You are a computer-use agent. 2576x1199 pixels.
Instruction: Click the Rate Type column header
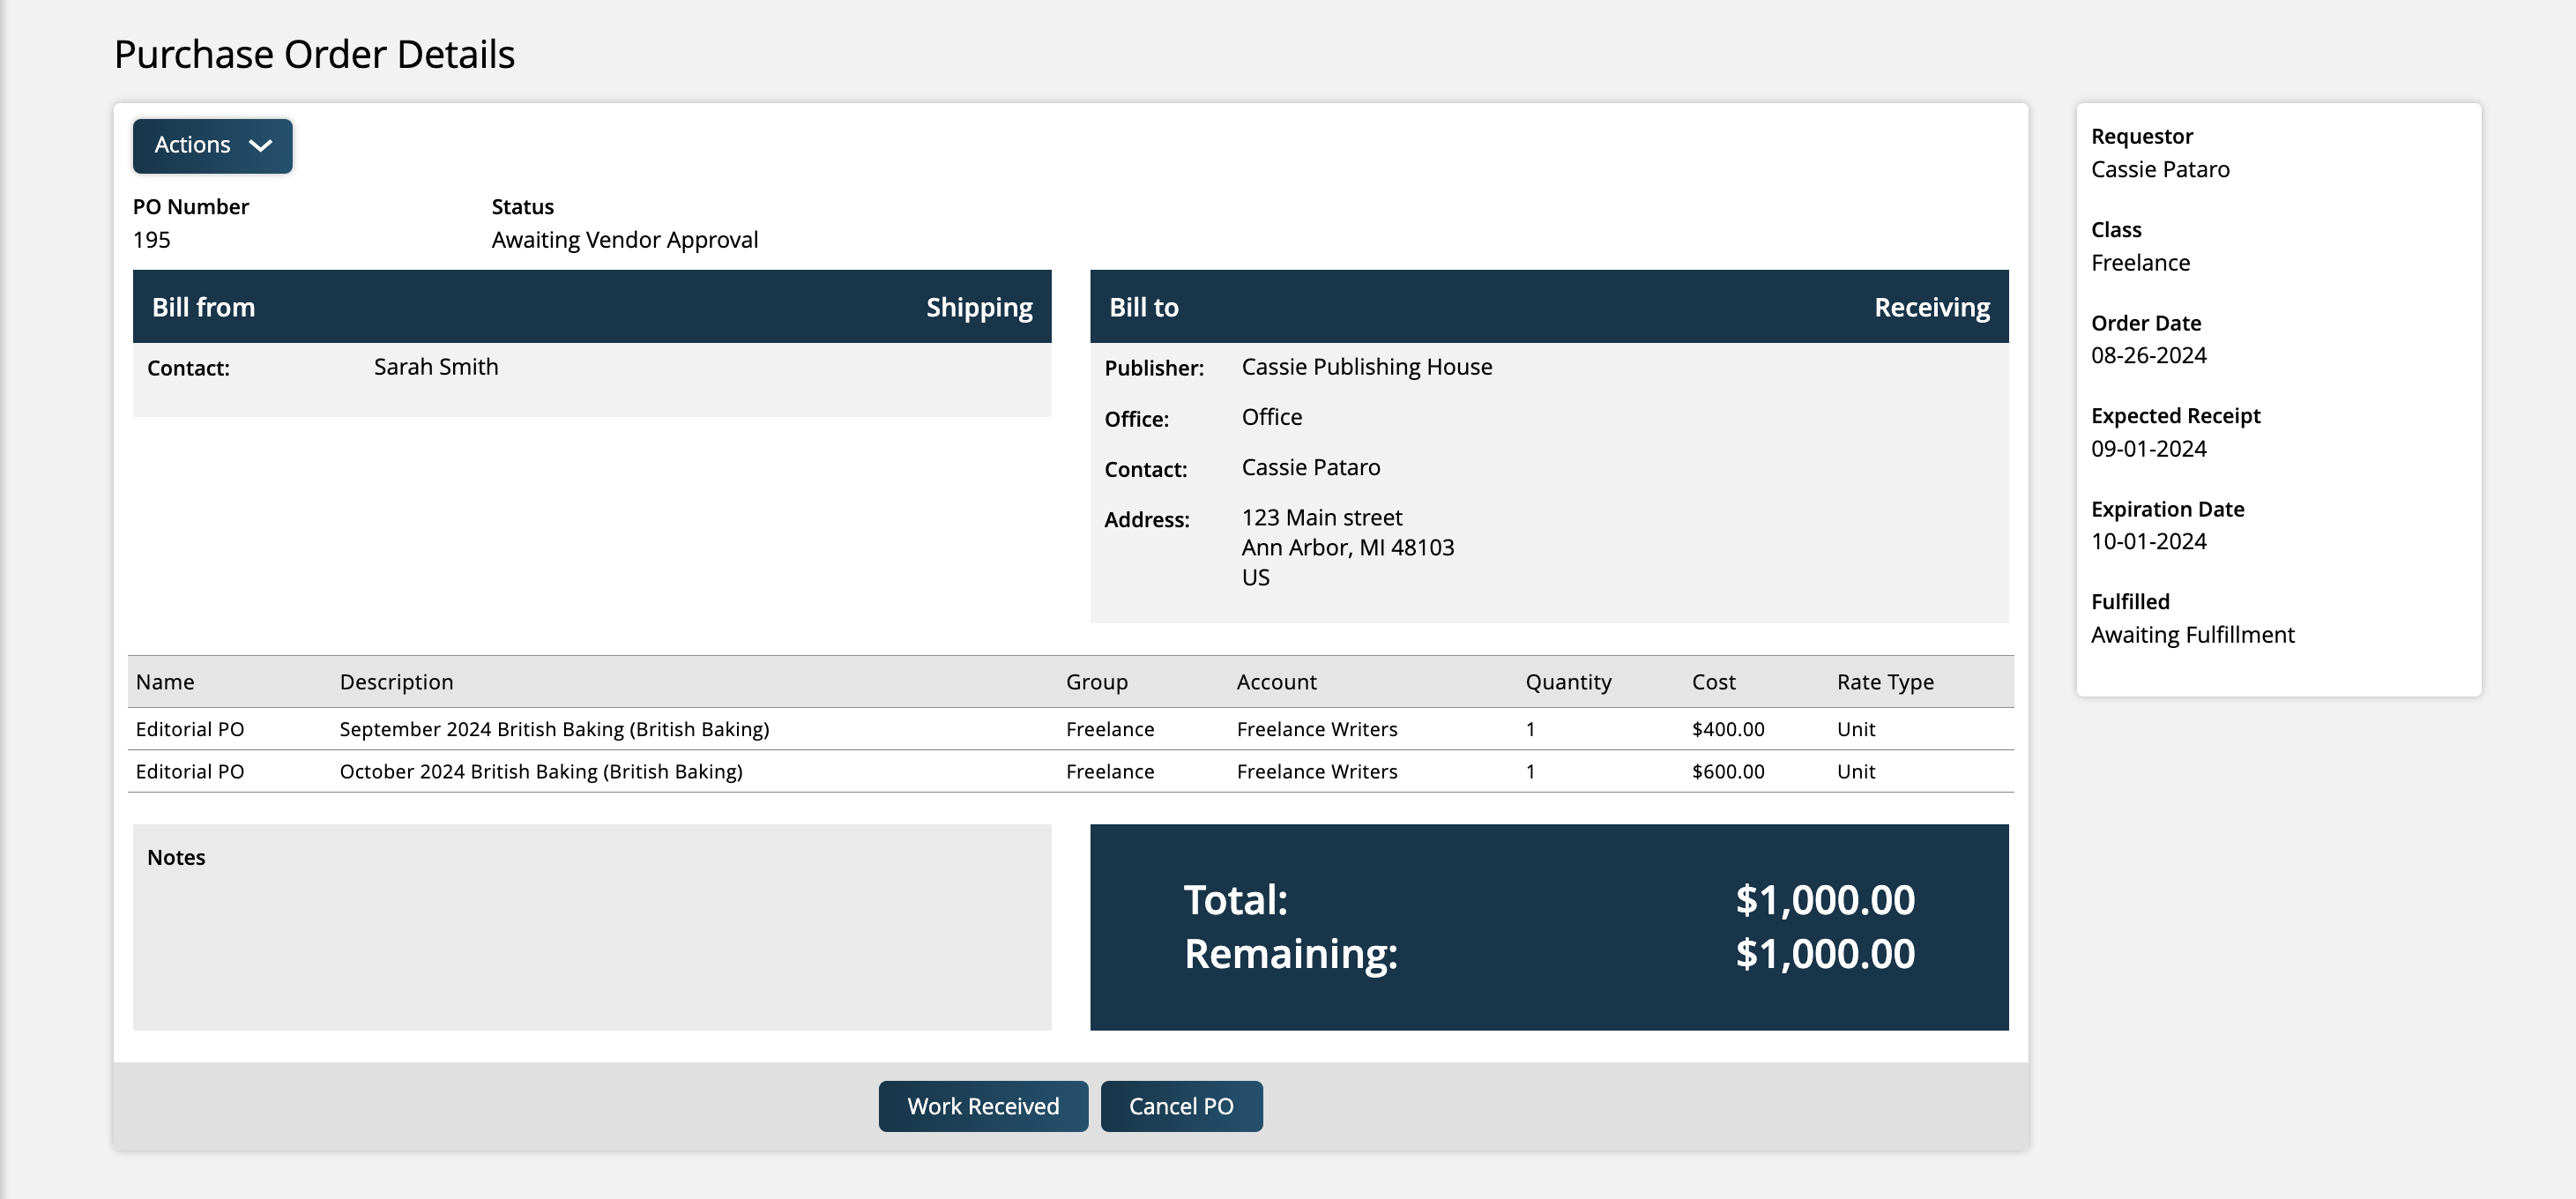coord(1884,682)
